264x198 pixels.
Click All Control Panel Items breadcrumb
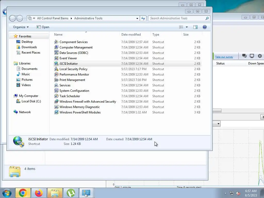53,18
